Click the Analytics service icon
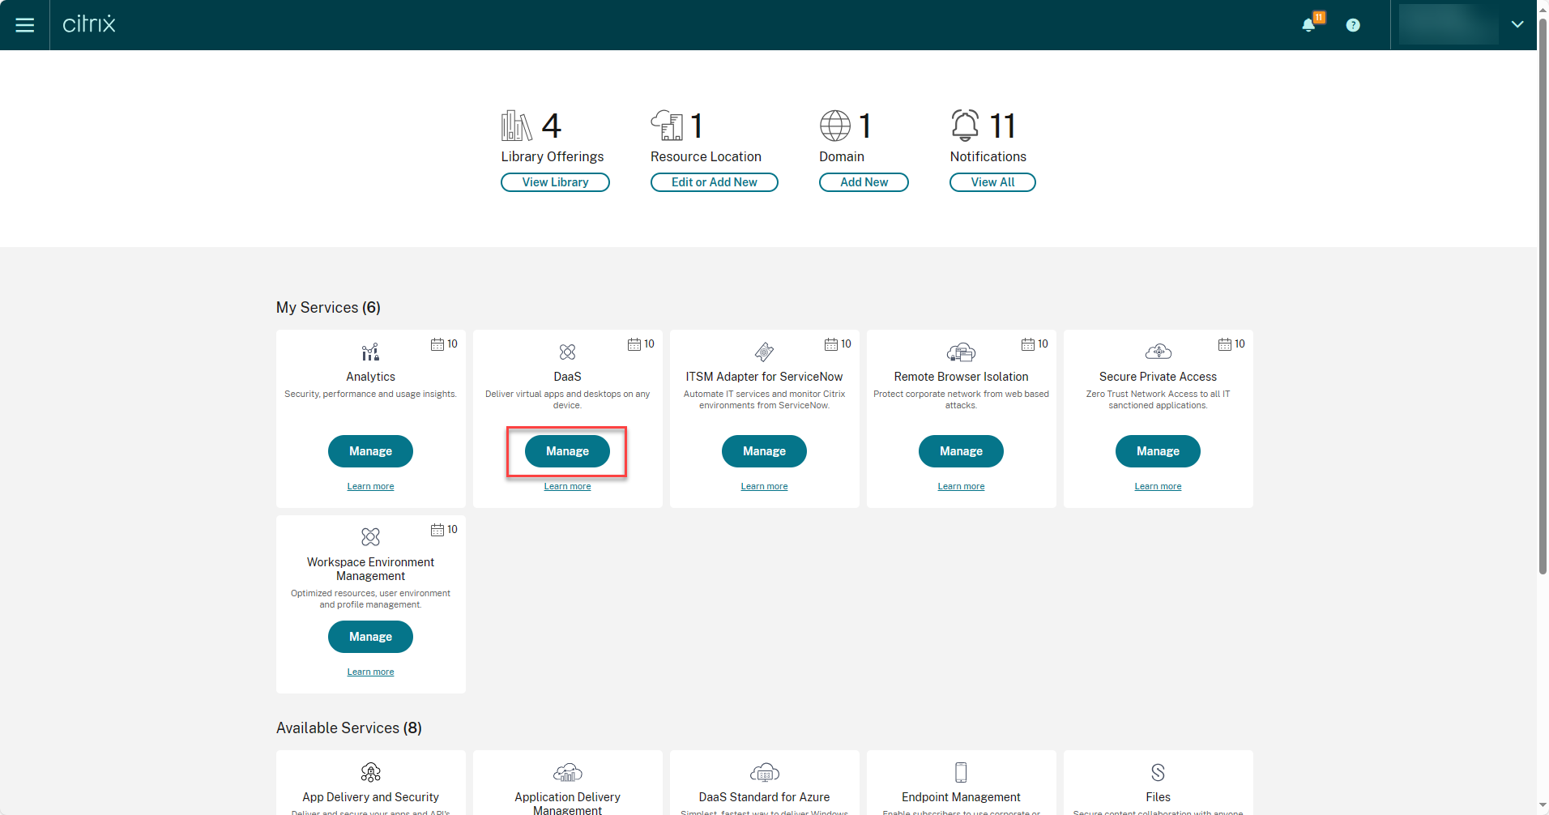The height and width of the screenshot is (815, 1549). click(370, 352)
